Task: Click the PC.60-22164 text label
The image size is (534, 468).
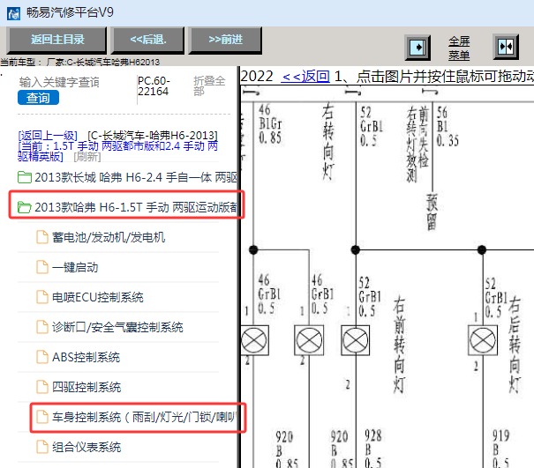Action: tap(154, 86)
